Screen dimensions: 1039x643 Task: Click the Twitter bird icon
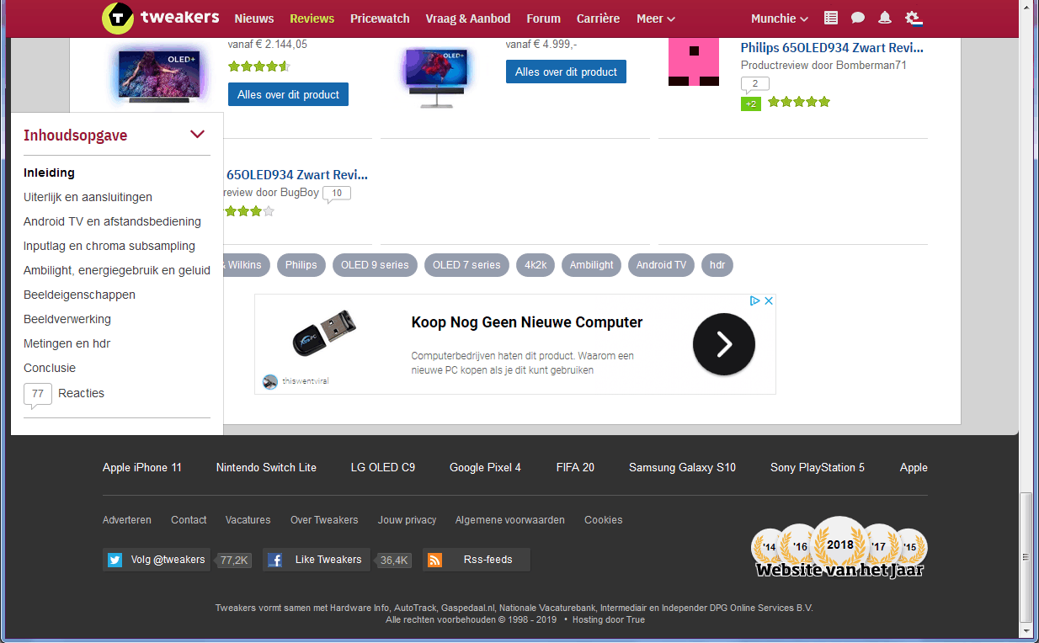[115, 560]
